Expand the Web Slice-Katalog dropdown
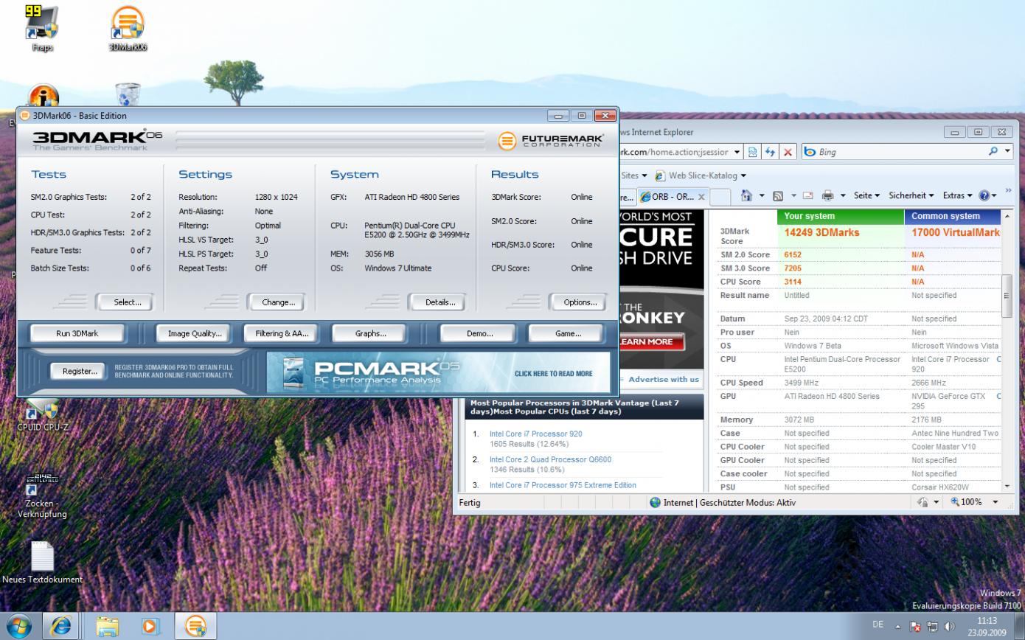Image resolution: width=1025 pixels, height=640 pixels. pos(743,175)
